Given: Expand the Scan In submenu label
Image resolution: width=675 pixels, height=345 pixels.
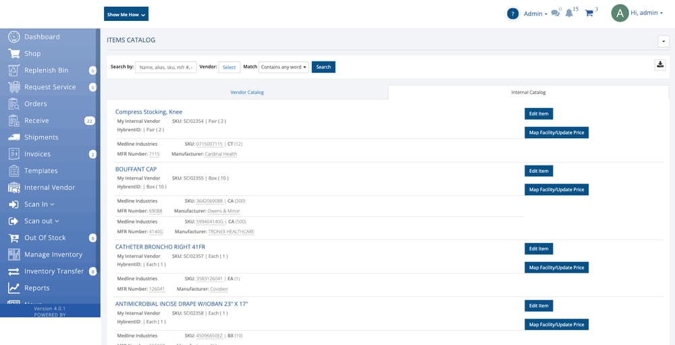Looking at the screenshot, I should coord(39,204).
